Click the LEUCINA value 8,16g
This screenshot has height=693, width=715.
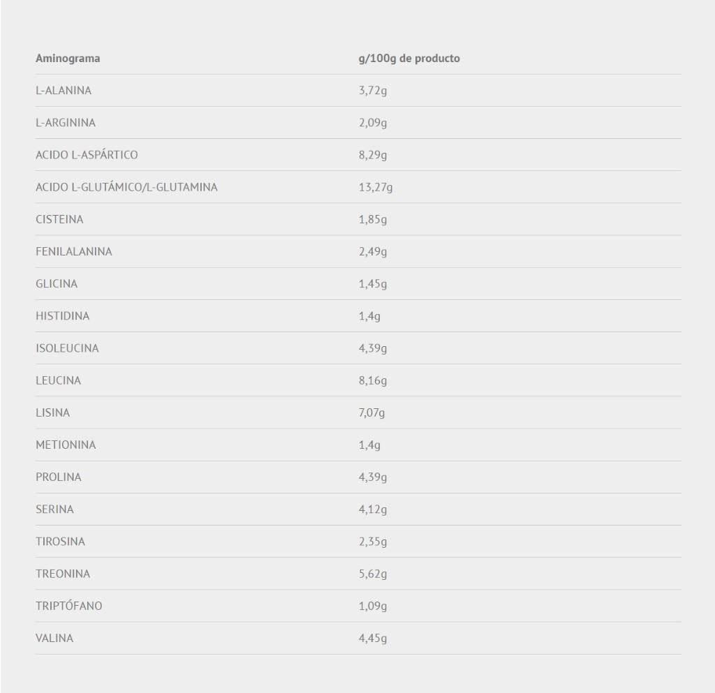[x=373, y=380]
